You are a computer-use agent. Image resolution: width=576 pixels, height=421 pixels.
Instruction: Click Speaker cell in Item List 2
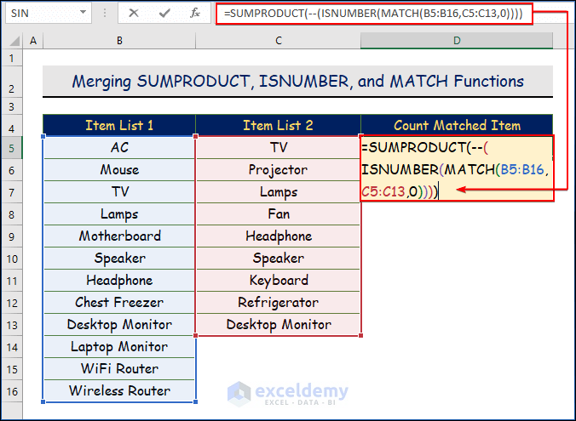click(x=278, y=259)
